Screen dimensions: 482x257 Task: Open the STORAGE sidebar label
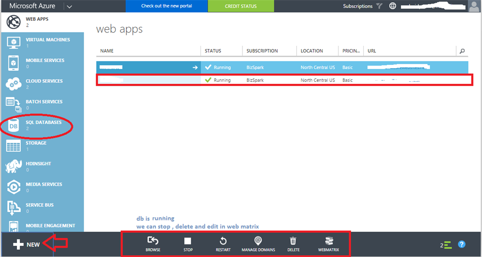tap(36, 143)
